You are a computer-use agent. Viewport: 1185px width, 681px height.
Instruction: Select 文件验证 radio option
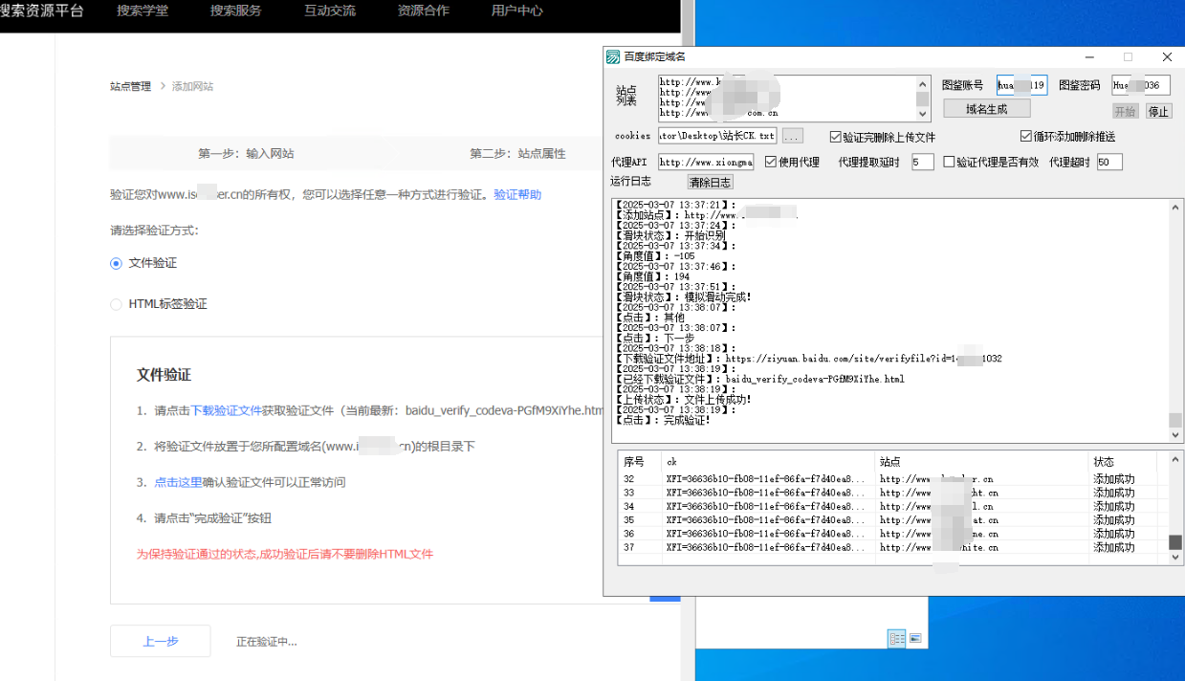click(x=116, y=263)
